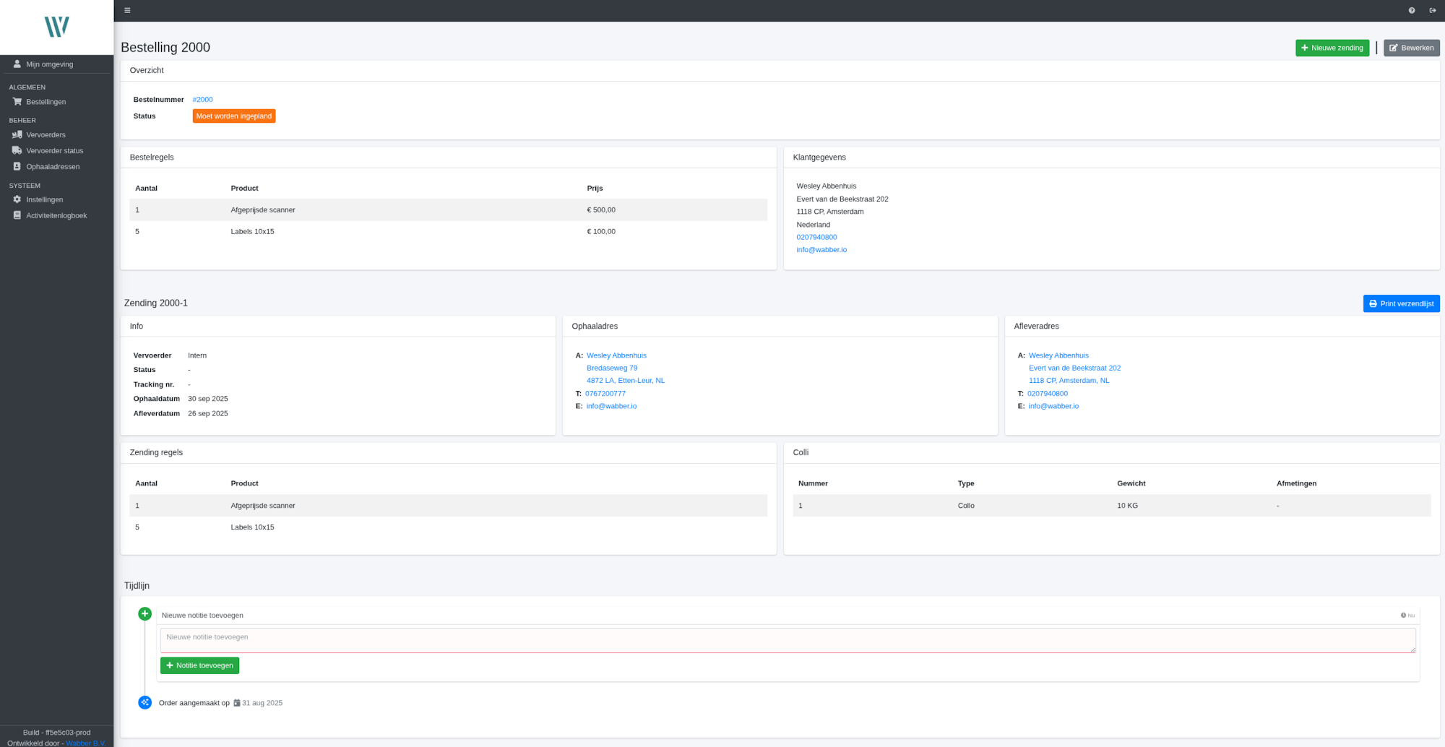Click the green plus icon on the timeline
1445x747 pixels.
144,613
